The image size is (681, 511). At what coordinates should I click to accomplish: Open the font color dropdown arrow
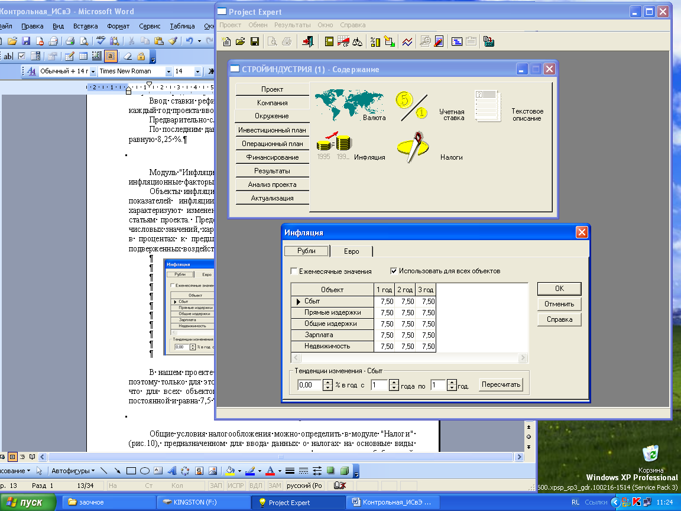point(280,471)
